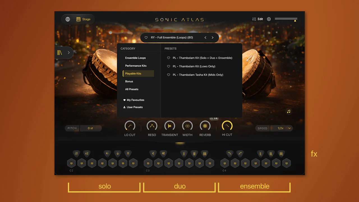The width and height of the screenshot is (359, 202).
Task: Open the library browser sidebar icon
Action: [x=59, y=52]
